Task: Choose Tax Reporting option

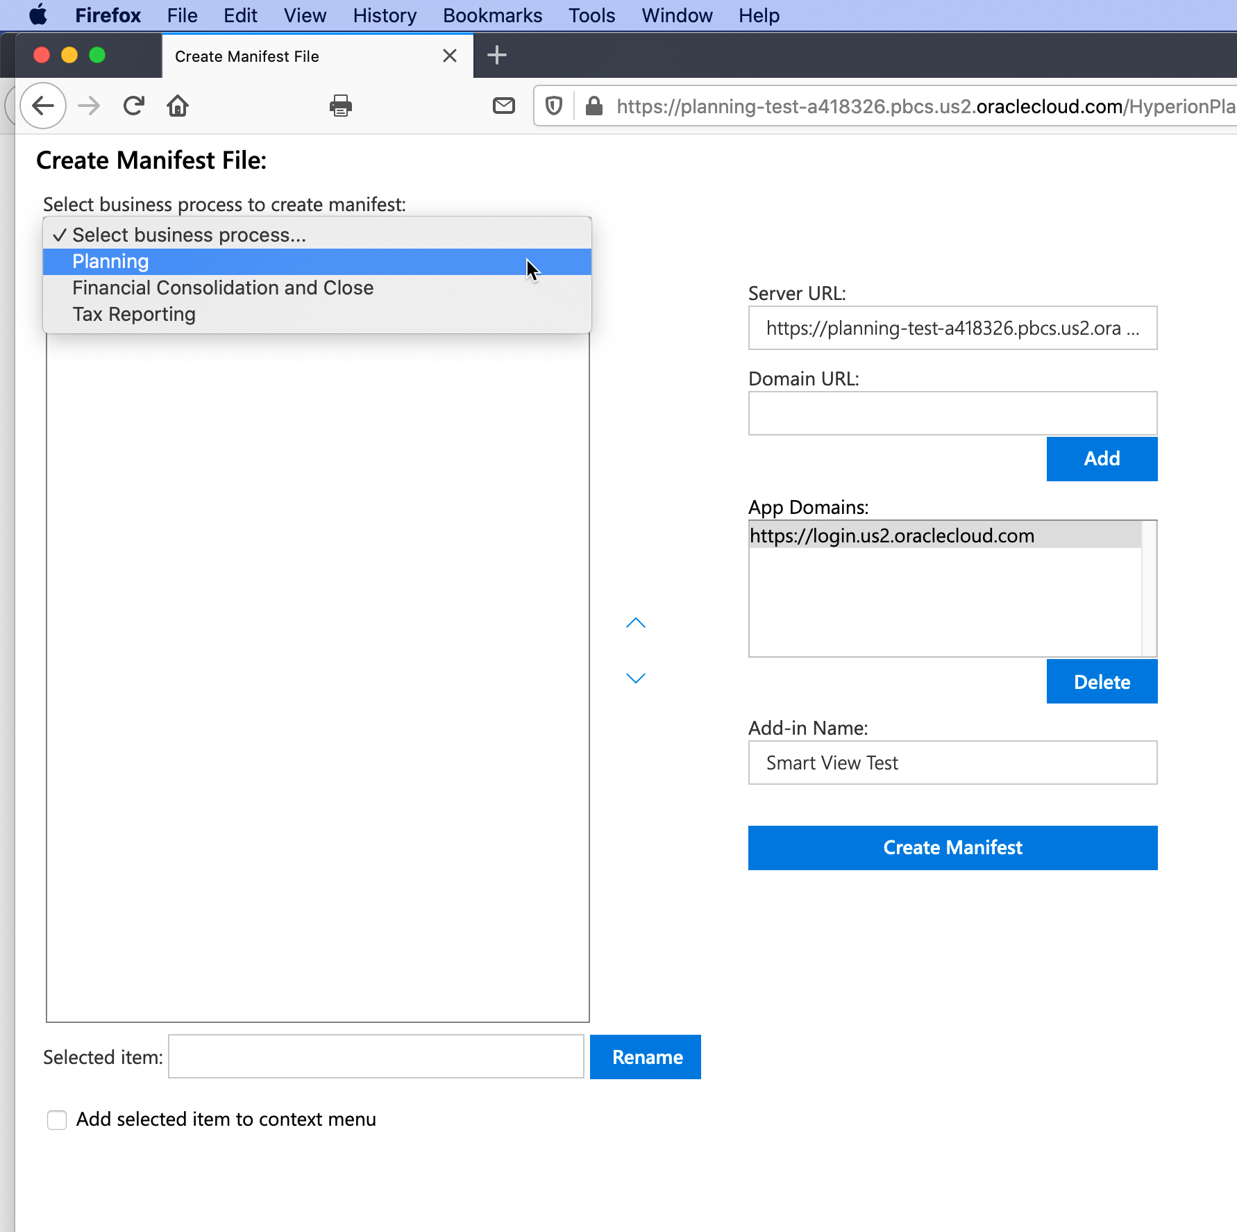Action: pyautogui.click(x=317, y=315)
